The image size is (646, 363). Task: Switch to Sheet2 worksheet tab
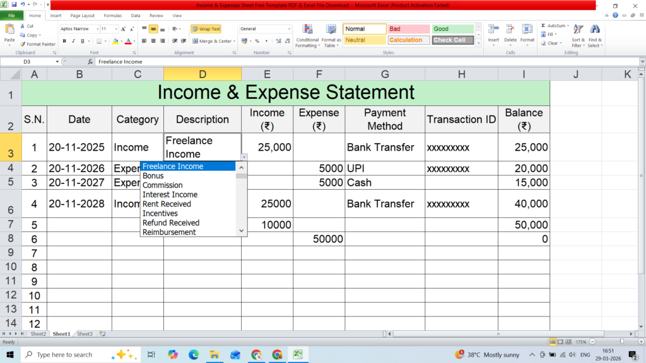38,334
